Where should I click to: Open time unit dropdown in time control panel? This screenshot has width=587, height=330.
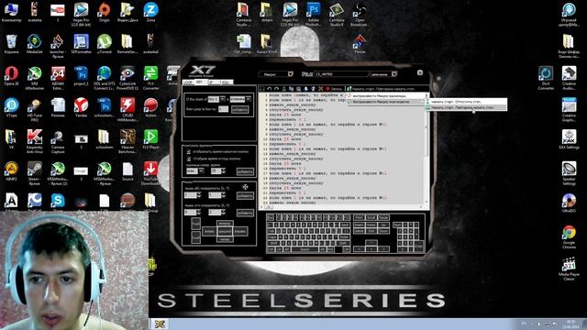(x=201, y=171)
